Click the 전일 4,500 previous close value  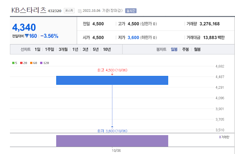click(x=98, y=24)
